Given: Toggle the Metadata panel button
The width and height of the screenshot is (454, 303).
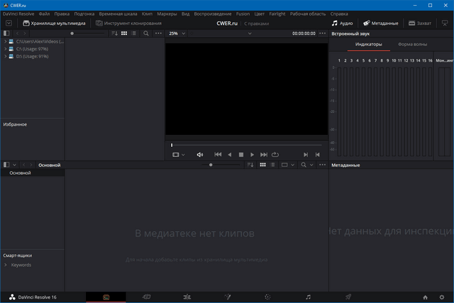Looking at the screenshot, I should [381, 23].
